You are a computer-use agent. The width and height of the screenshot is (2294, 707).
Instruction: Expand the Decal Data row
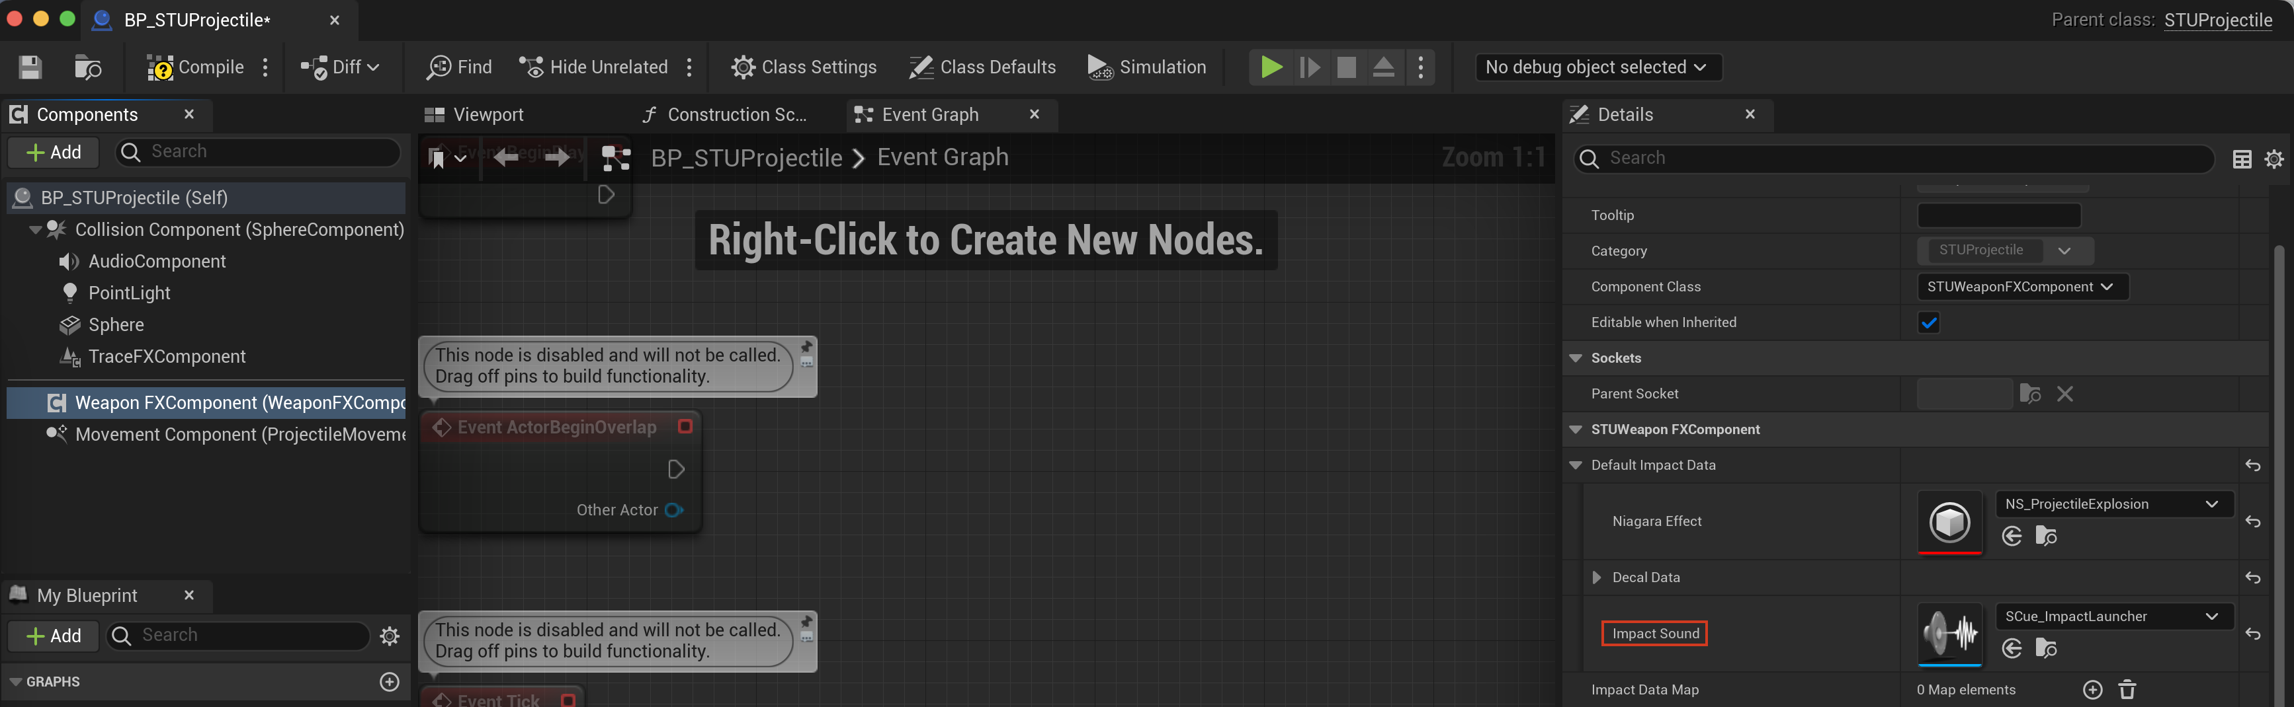coord(1597,577)
